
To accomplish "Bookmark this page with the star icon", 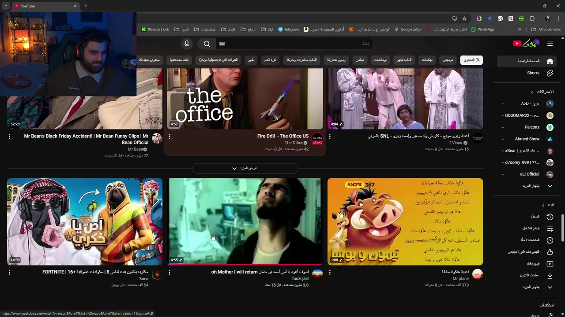I will click(464, 18).
